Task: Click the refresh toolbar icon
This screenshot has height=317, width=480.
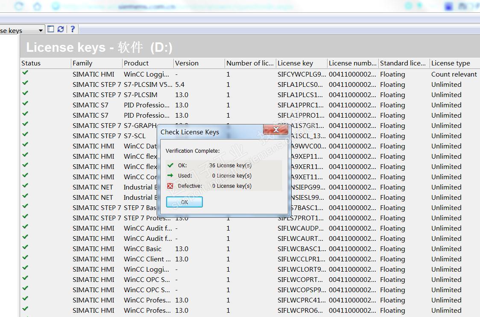Action: tap(61, 29)
